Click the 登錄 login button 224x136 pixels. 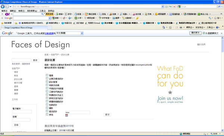[16, 125]
